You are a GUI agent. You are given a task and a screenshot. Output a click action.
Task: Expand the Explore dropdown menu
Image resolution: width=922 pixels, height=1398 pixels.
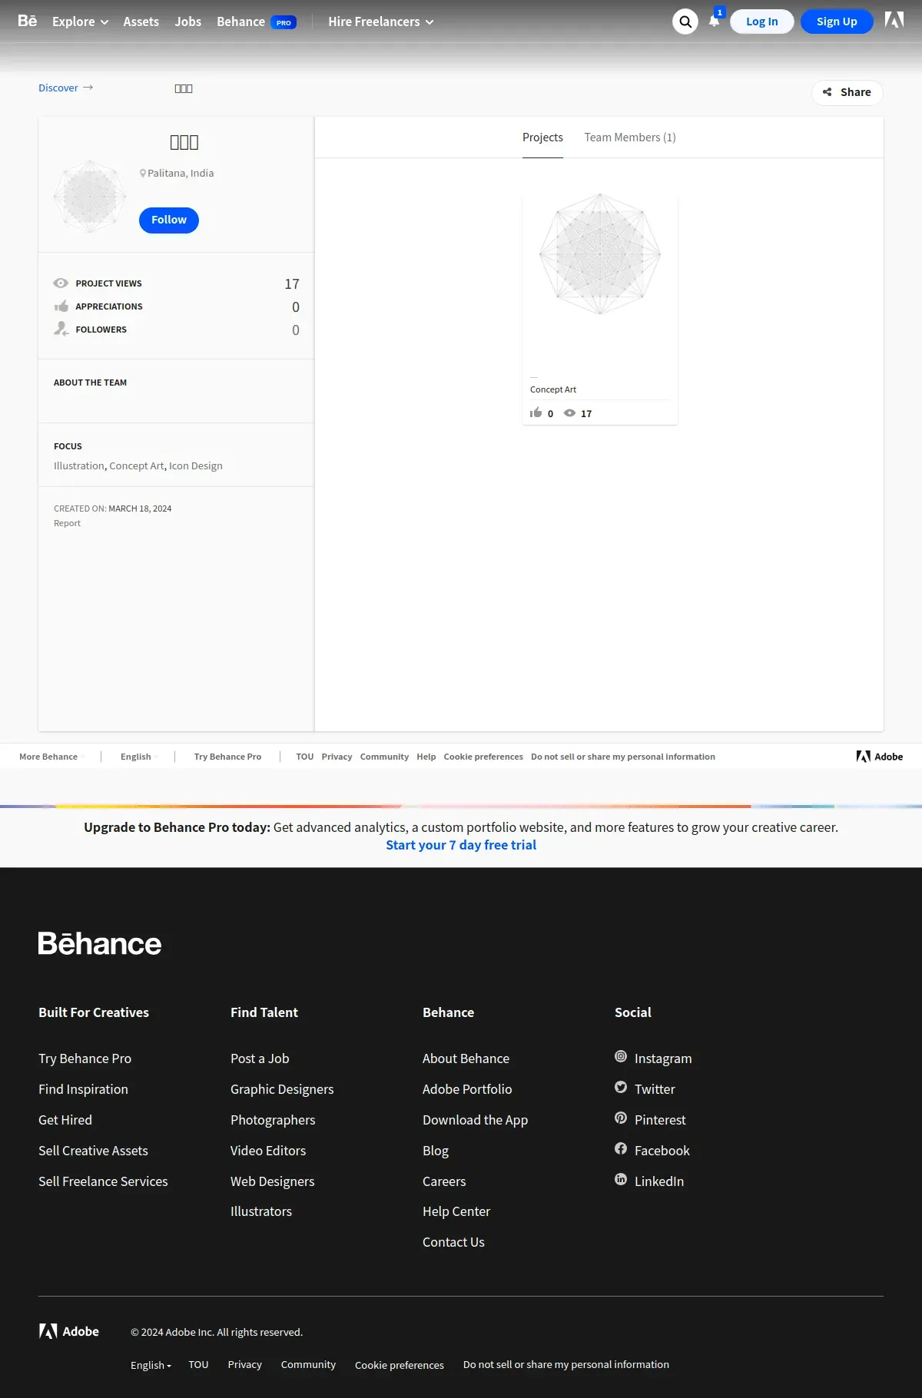[x=80, y=22]
